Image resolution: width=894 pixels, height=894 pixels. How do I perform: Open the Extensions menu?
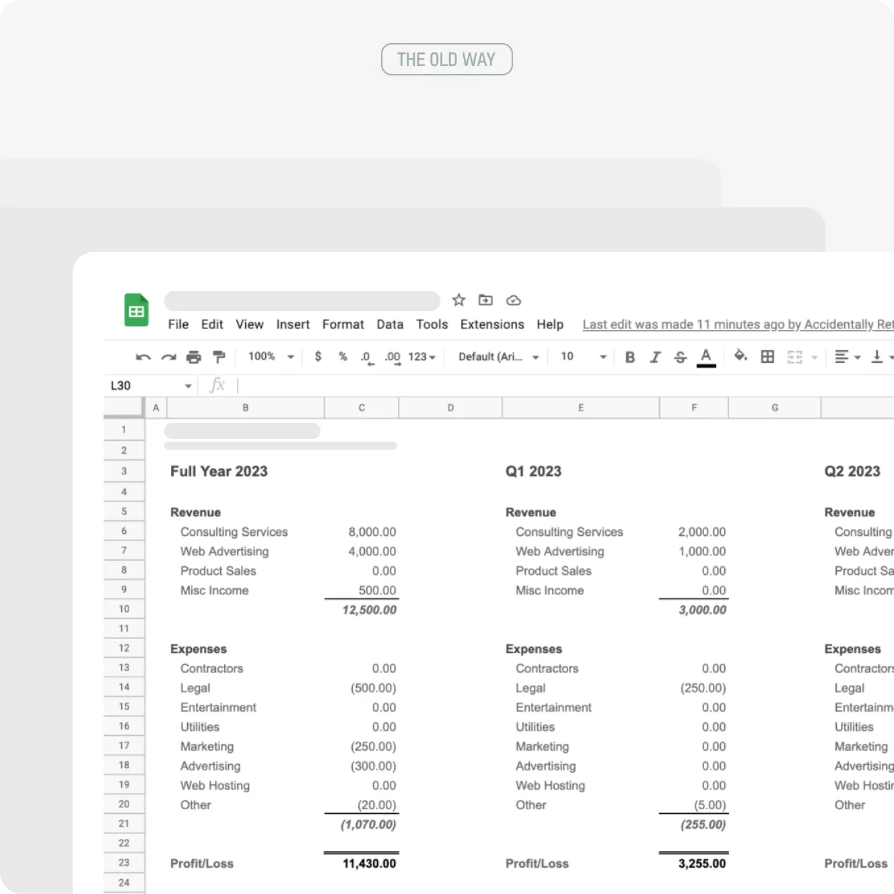tap(492, 324)
